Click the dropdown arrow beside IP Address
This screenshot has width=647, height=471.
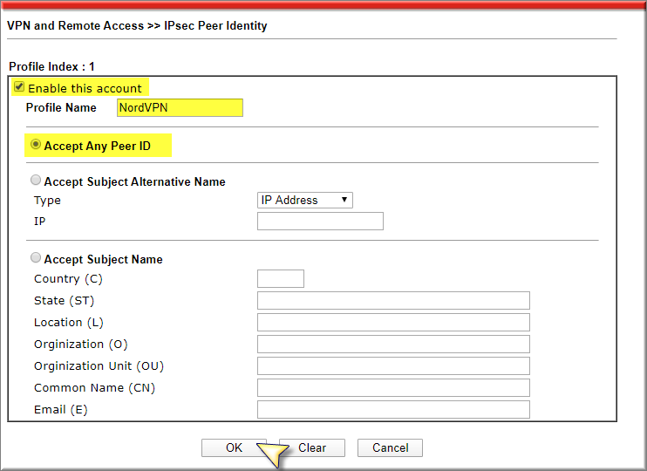pyautogui.click(x=344, y=200)
